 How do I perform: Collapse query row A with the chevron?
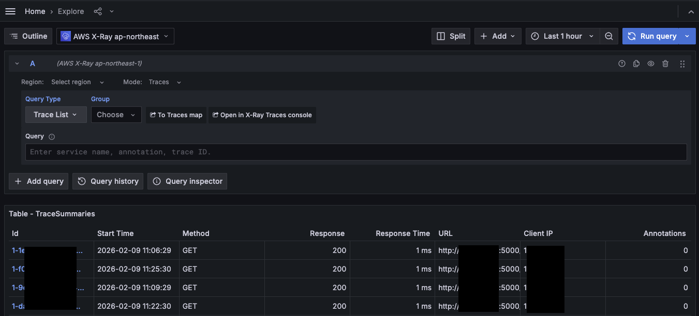click(17, 64)
